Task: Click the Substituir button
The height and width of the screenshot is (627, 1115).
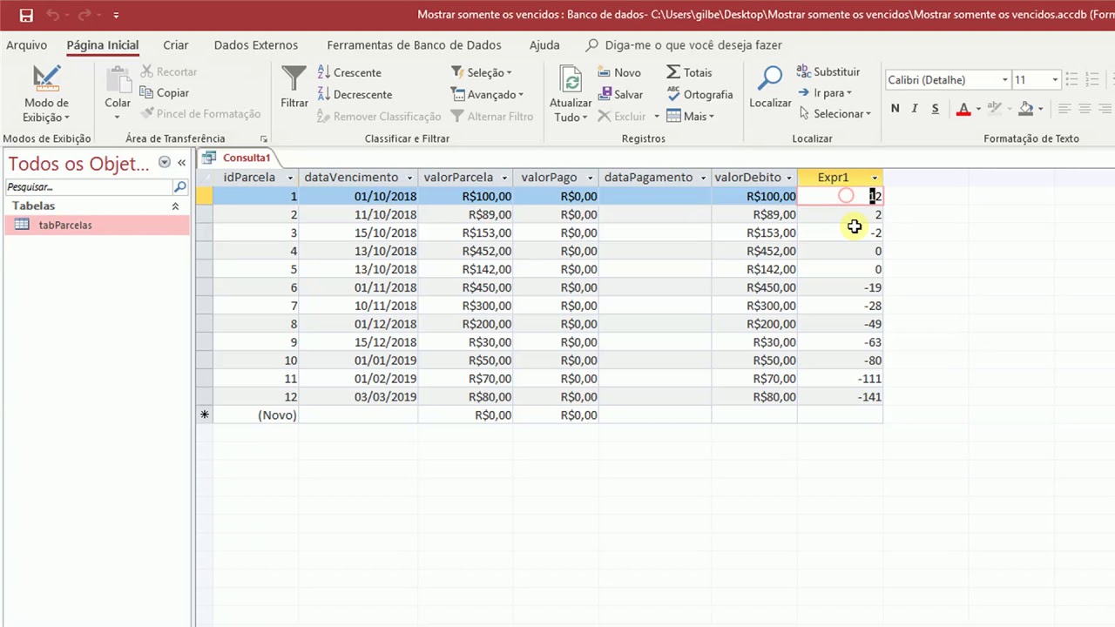Action: tap(828, 71)
